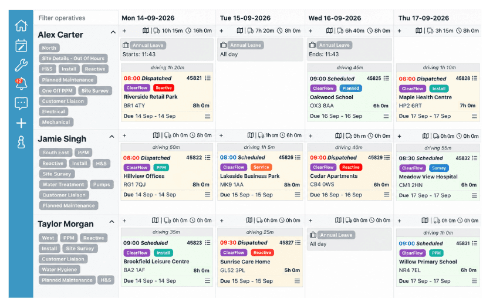
Task: Click Jamie Singh's South East tag
Action: pos(56,152)
